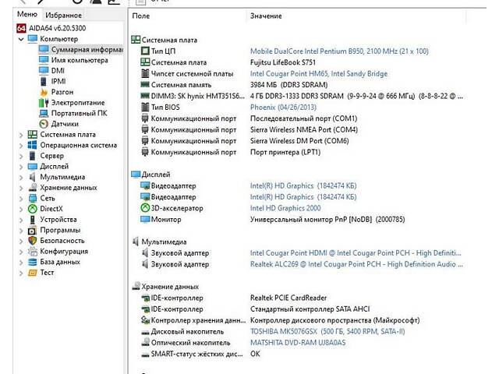The width and height of the screenshot is (499, 374).
Task: Click the AIDA64 v6.20.5300 root icon
Action: click(x=21, y=28)
